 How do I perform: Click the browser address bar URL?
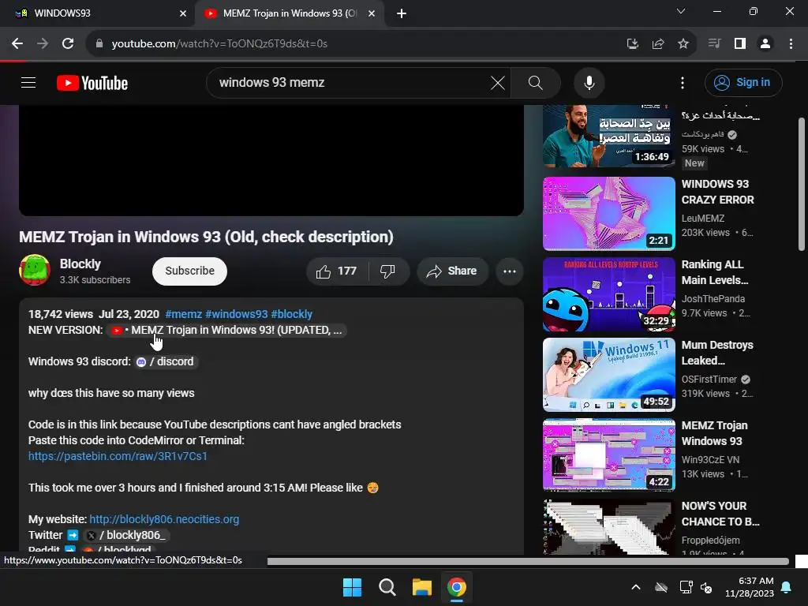tap(219, 44)
